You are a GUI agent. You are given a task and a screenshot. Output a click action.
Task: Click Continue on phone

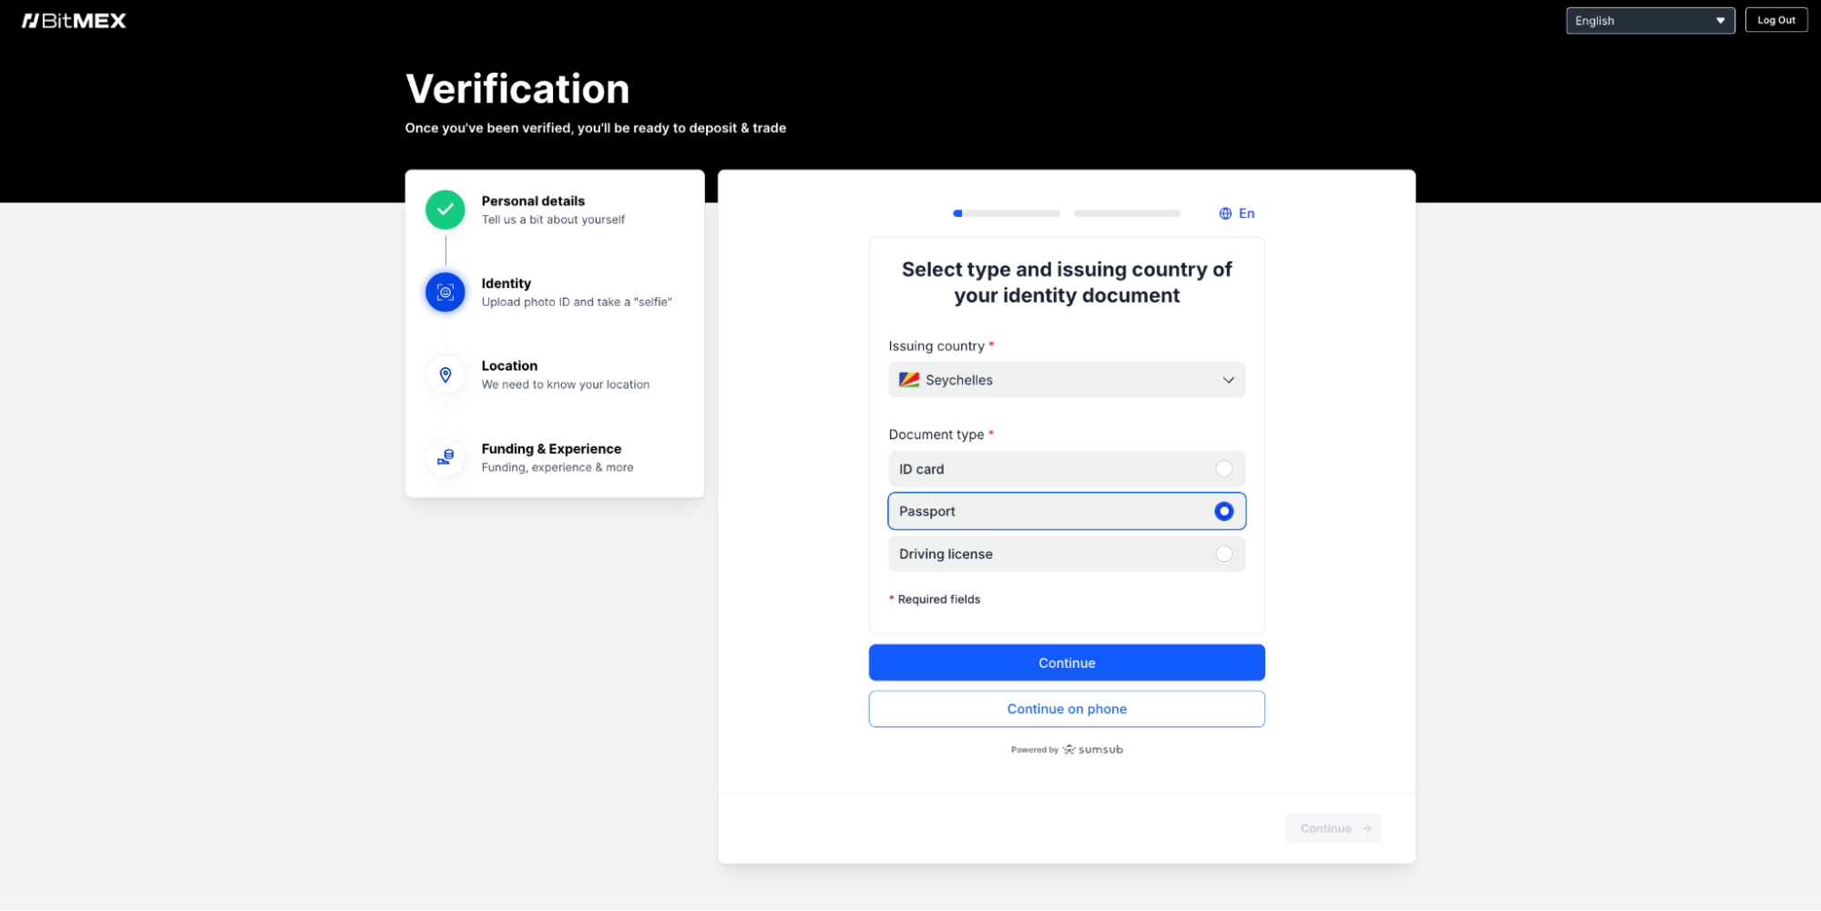click(x=1067, y=709)
